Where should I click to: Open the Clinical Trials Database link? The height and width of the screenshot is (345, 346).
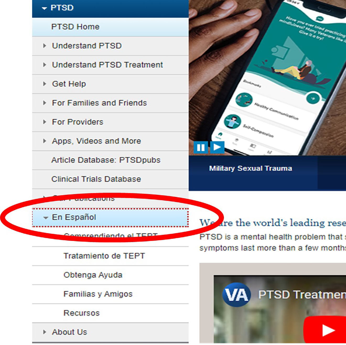[x=110, y=179]
